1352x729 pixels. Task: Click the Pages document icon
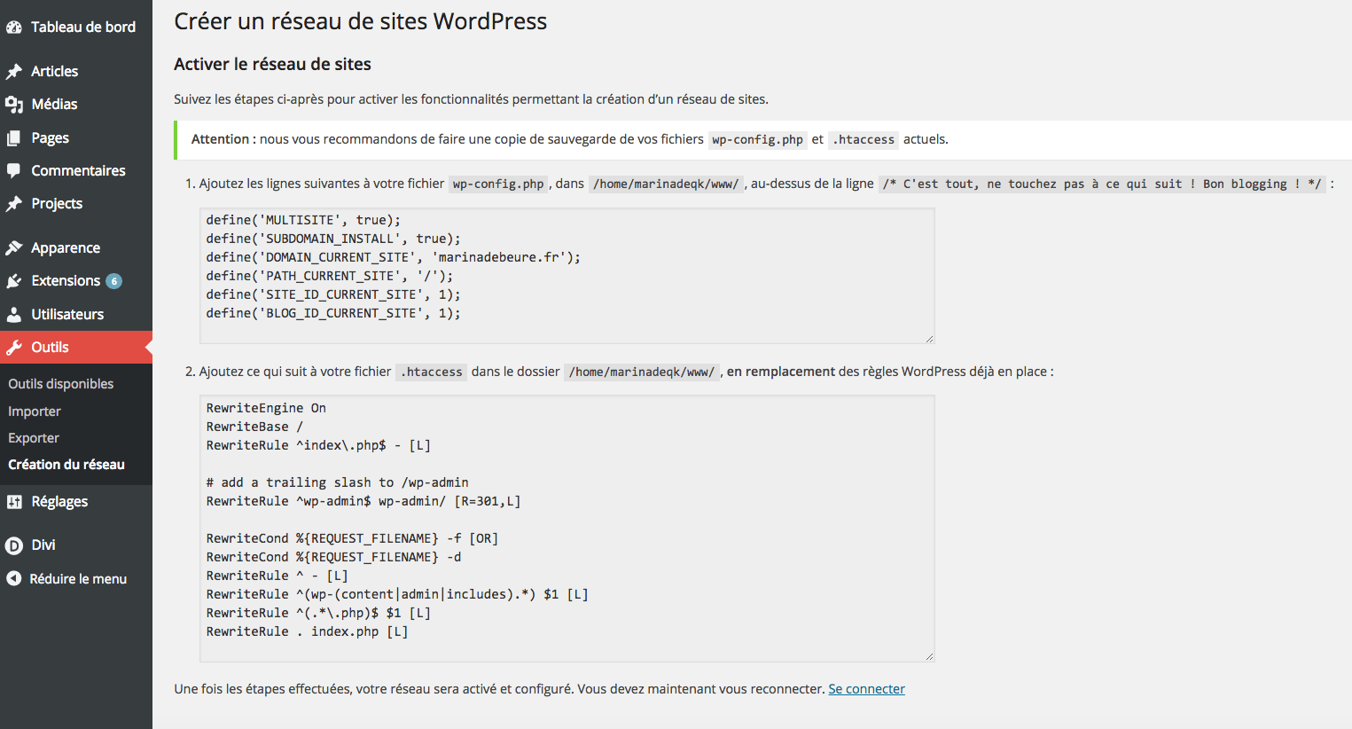click(15, 137)
